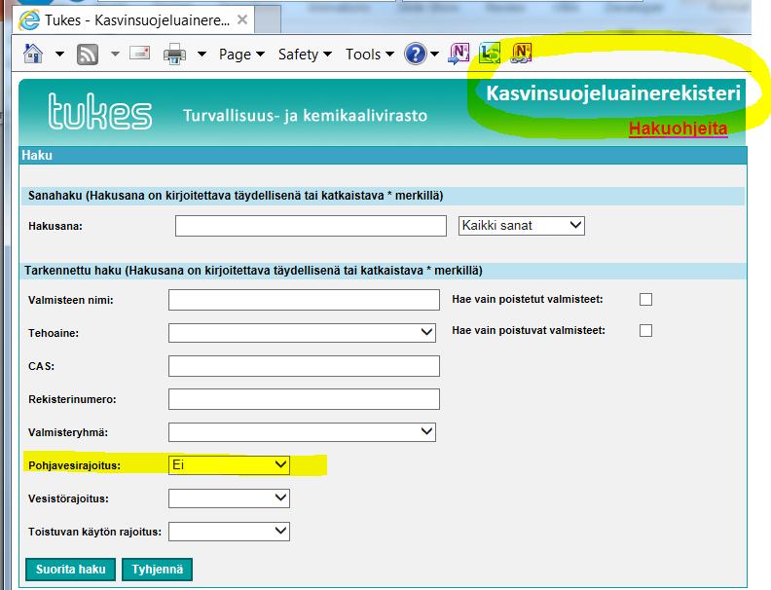Expand the Tehoaine dropdown

tap(302, 333)
